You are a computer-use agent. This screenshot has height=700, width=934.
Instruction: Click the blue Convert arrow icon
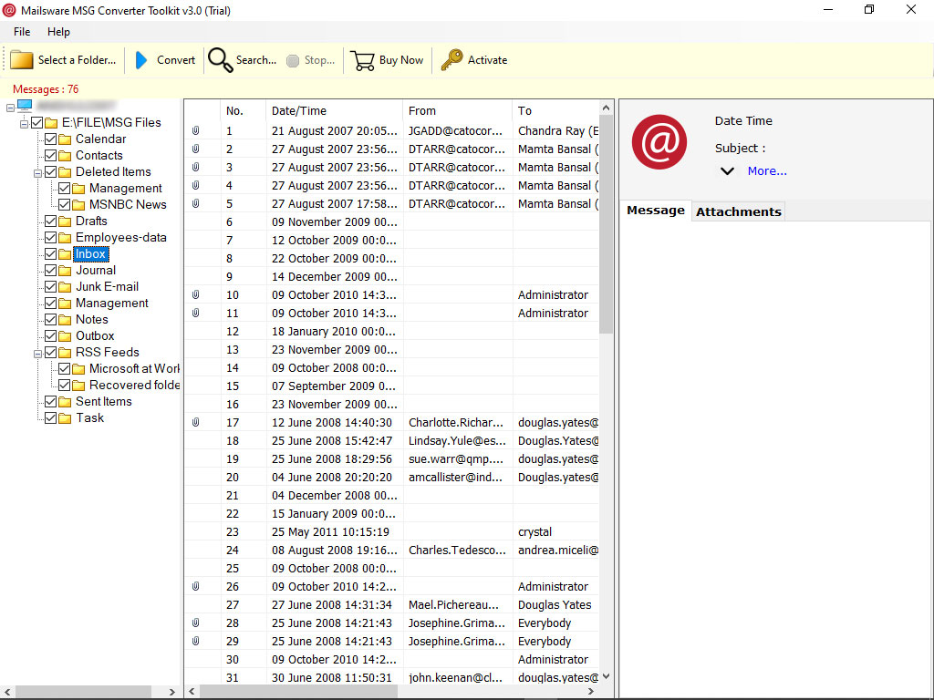click(x=141, y=60)
